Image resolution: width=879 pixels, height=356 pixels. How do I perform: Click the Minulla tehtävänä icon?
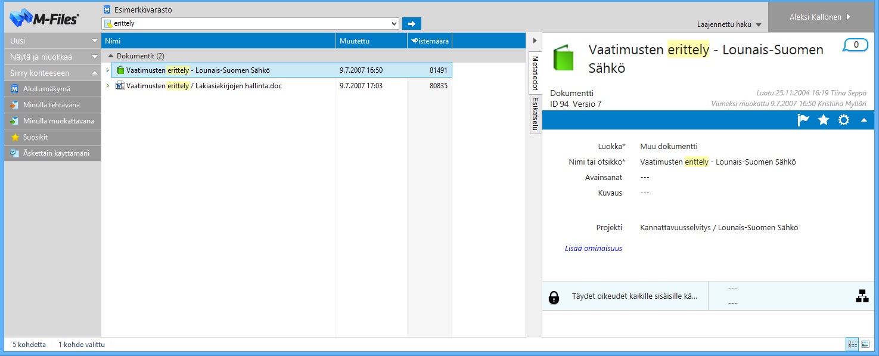tap(15, 105)
